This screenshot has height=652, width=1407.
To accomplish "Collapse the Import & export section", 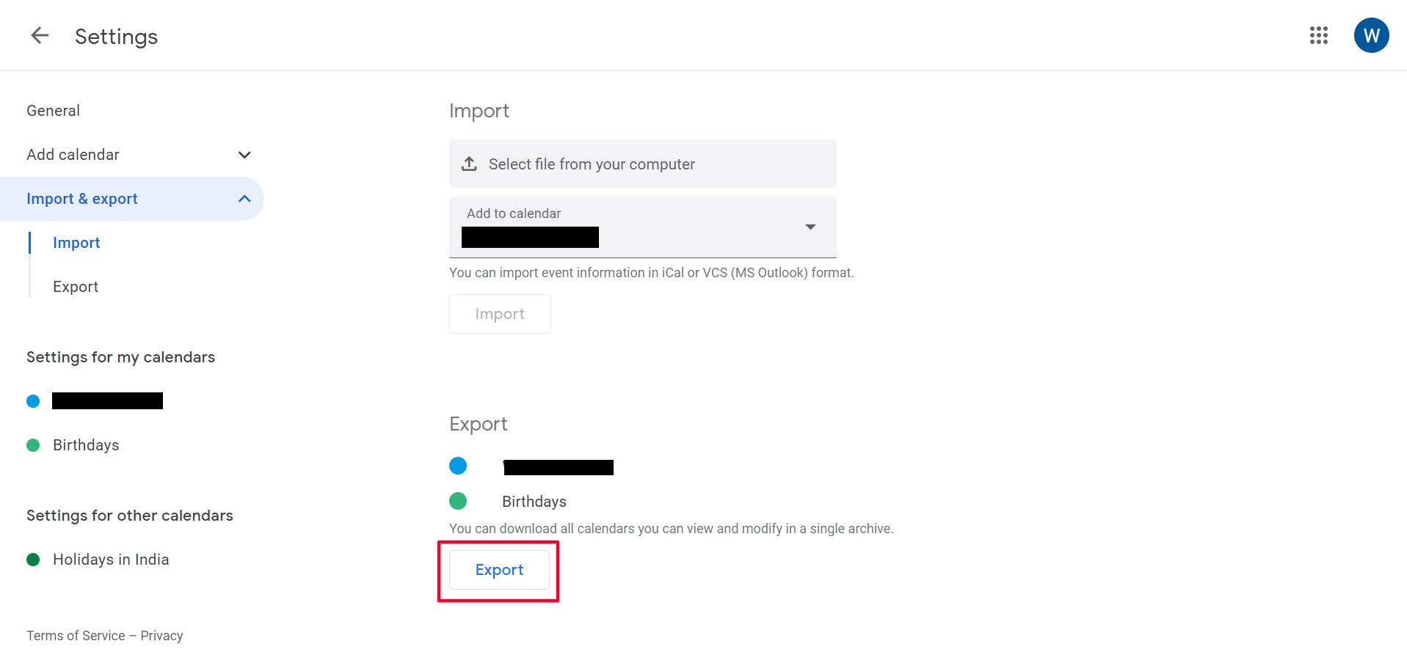I will tap(244, 199).
